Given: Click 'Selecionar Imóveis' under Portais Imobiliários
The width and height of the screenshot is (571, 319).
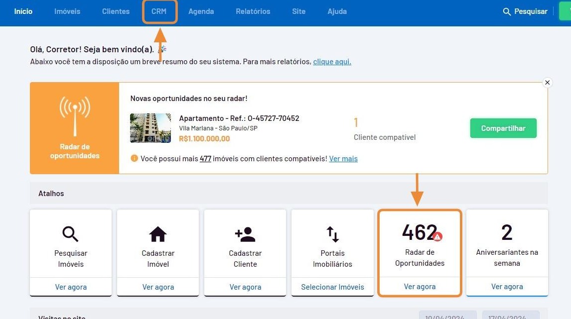Looking at the screenshot, I should tap(332, 287).
